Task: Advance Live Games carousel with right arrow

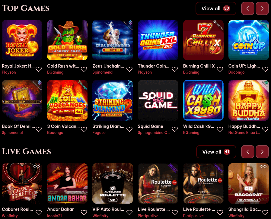Action: point(262,152)
